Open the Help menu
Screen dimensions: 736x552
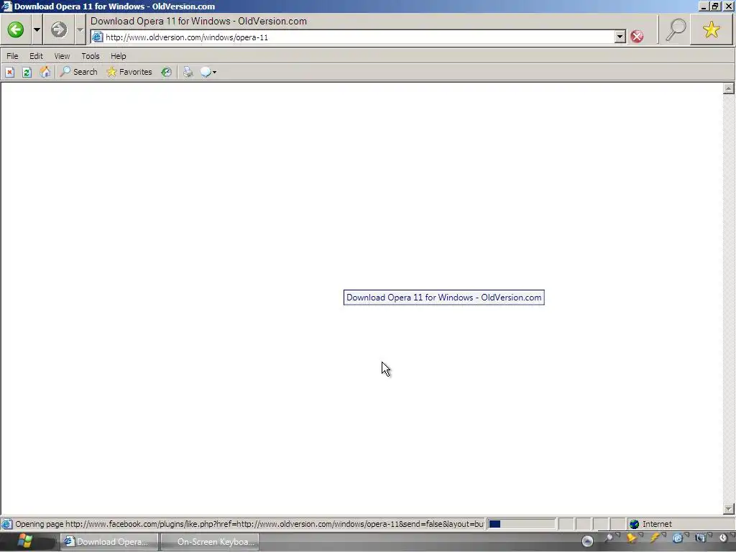[x=119, y=56]
